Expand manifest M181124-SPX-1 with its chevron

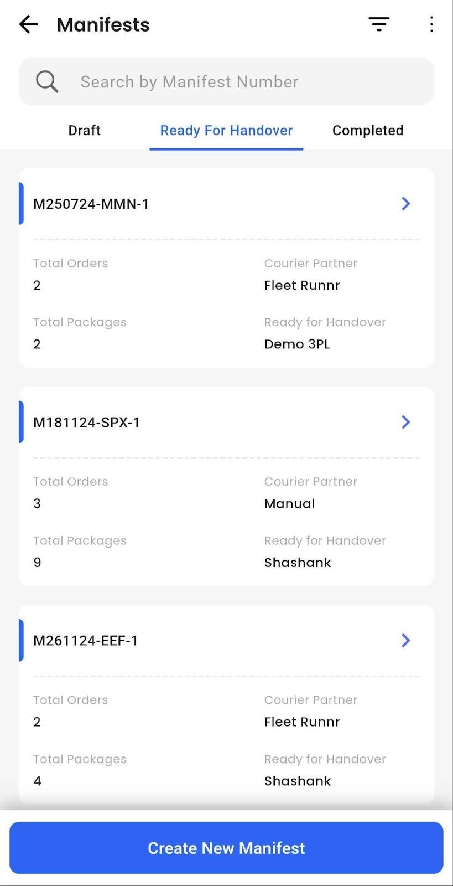point(405,422)
